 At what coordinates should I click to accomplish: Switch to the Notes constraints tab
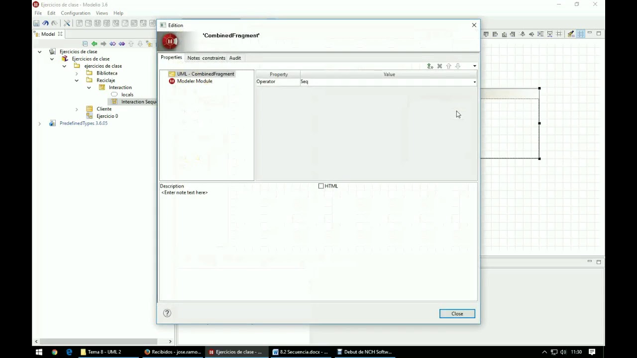click(x=206, y=58)
